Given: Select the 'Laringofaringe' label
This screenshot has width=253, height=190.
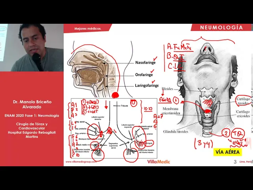Looking at the screenshot, I should [147, 85].
